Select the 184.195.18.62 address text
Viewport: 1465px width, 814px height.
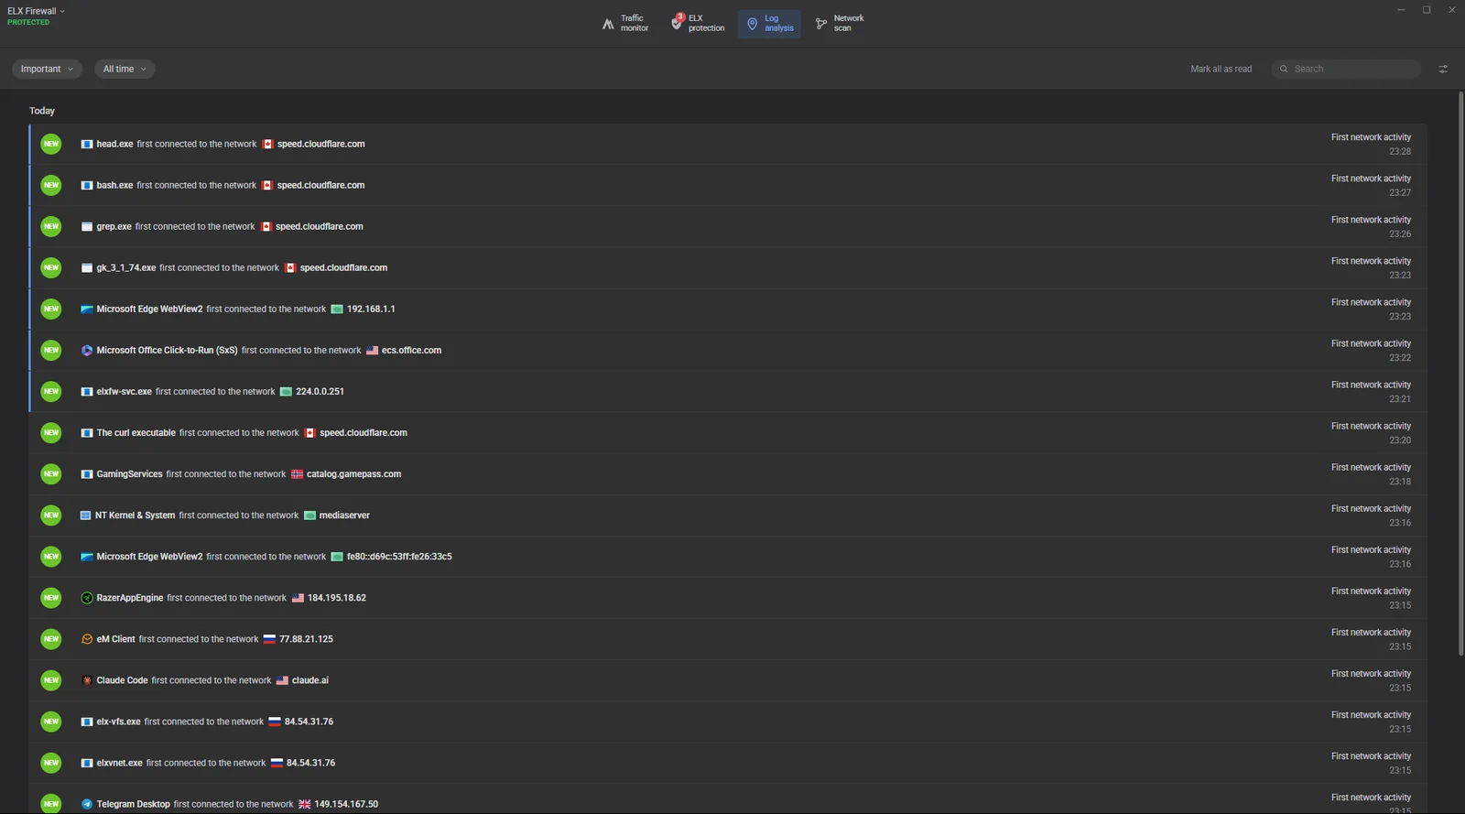pyautogui.click(x=337, y=598)
